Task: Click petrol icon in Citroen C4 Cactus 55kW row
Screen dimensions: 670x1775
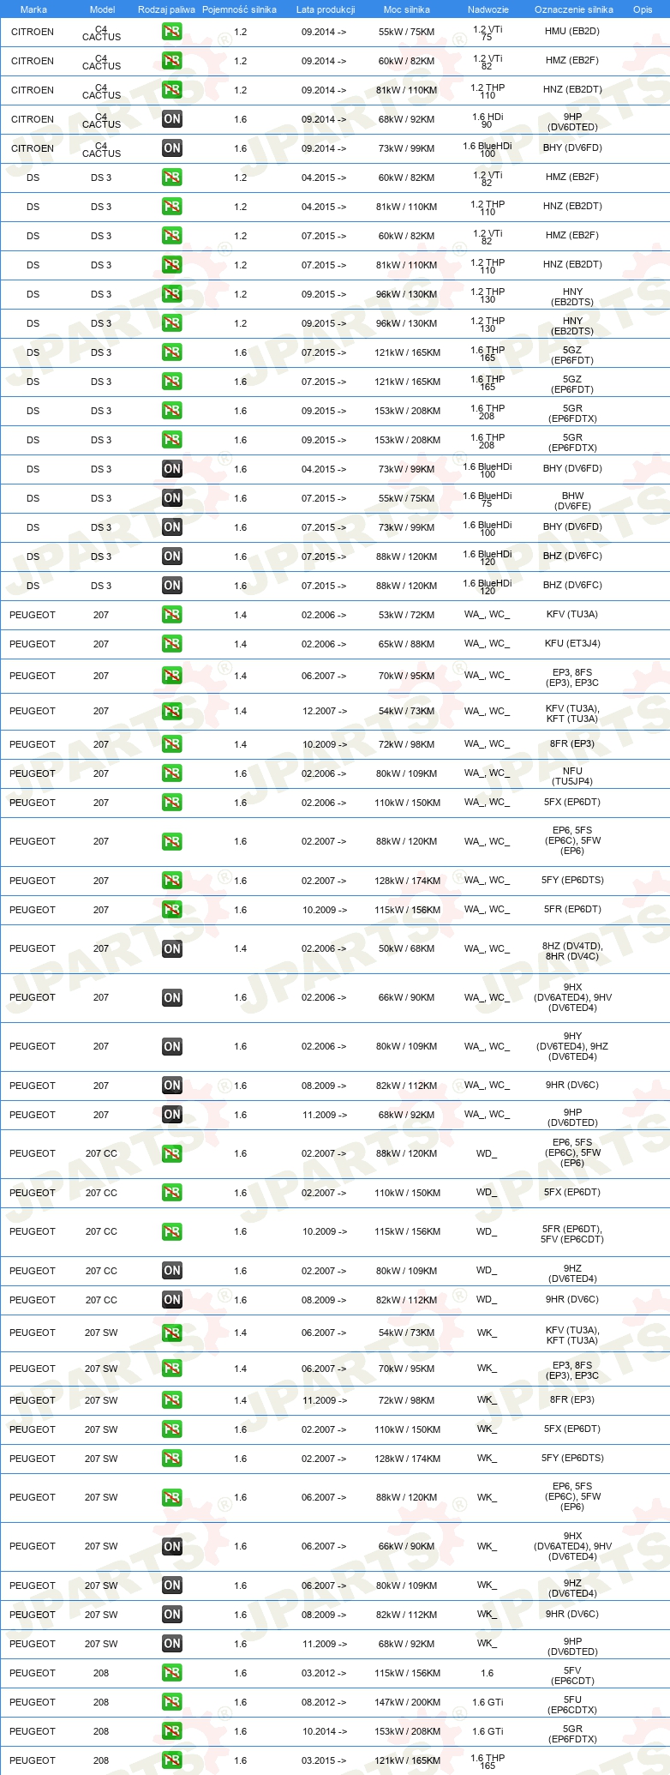Action: coord(171,32)
